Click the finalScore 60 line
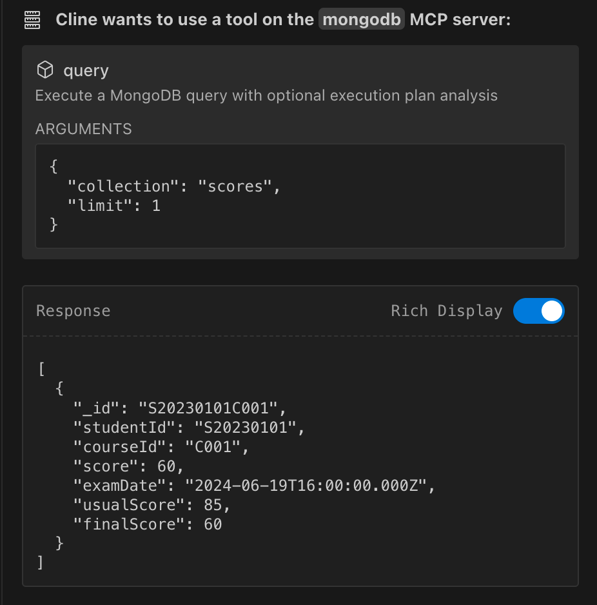The image size is (597, 605). click(x=148, y=524)
